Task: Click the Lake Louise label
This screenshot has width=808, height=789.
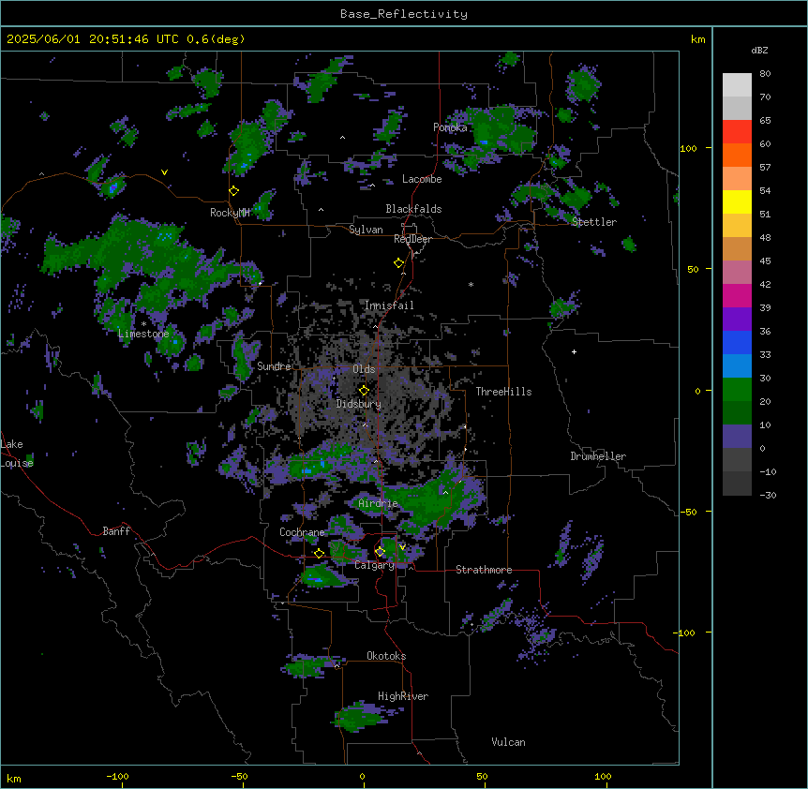Action: (17, 454)
